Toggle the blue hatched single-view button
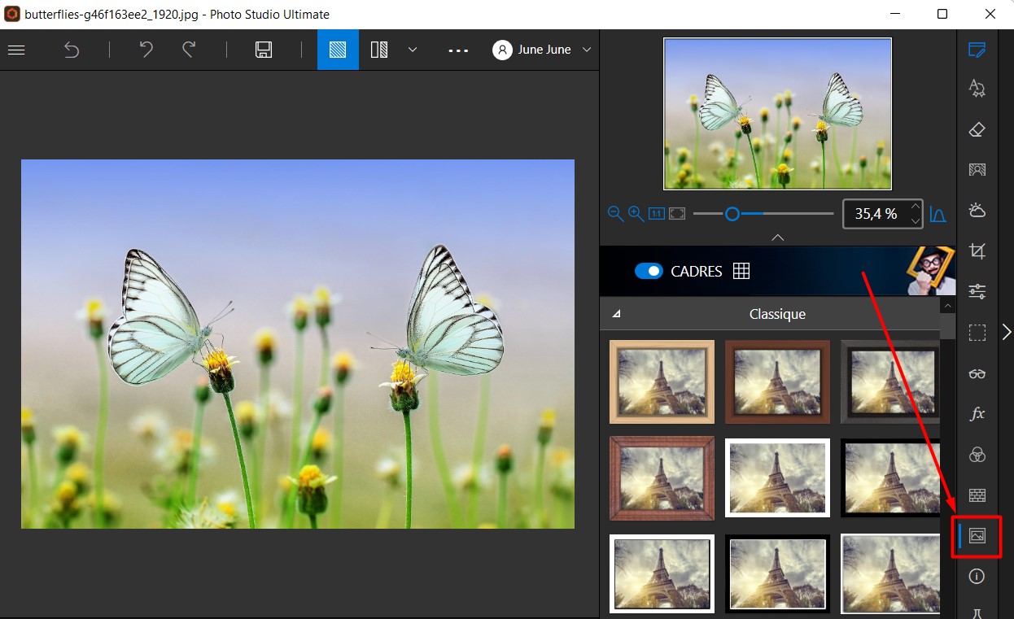This screenshot has width=1014, height=619. 338,50
